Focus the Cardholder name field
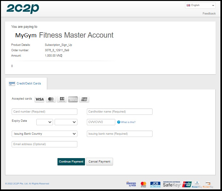222x191 pixels. click(x=120, y=112)
